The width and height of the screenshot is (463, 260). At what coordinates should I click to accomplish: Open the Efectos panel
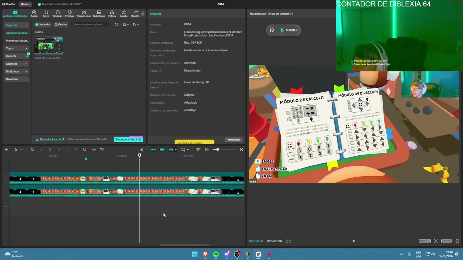[69, 14]
